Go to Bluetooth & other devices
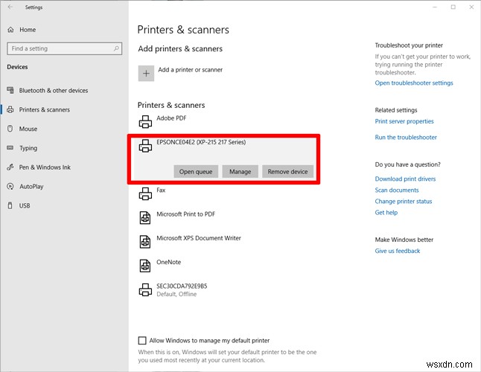Screen dimensions: 481x372 [x=54, y=90]
